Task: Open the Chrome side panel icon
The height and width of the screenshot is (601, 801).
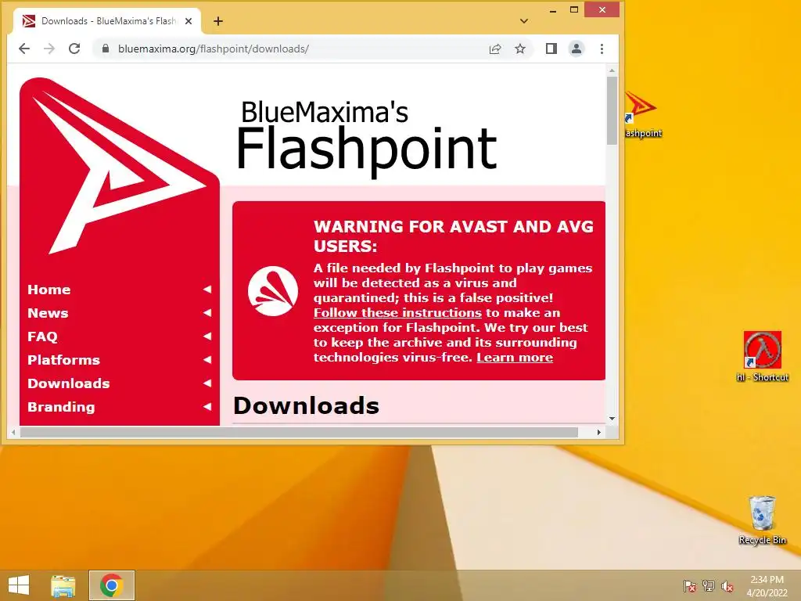Action: tap(551, 49)
